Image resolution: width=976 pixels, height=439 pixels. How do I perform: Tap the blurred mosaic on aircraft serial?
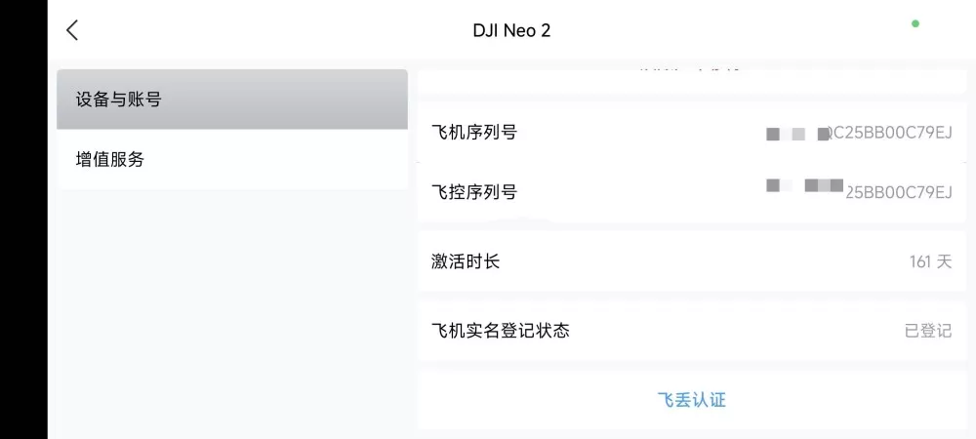797,134
